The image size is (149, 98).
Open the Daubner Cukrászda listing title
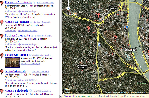[17, 36]
